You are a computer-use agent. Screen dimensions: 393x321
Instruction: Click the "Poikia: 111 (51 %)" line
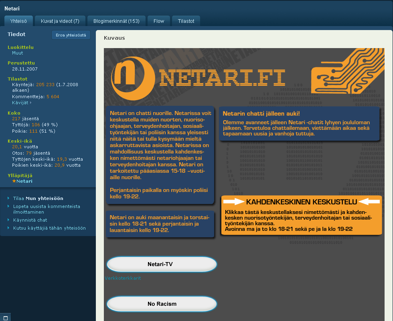click(34, 131)
